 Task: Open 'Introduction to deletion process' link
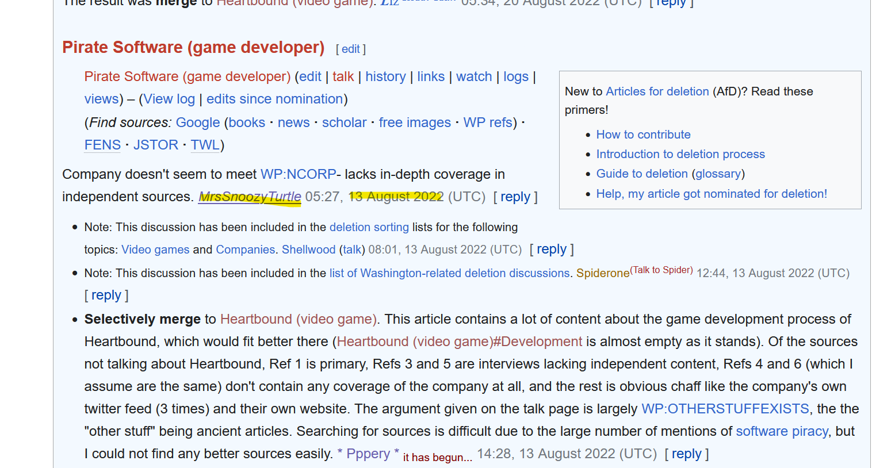pyautogui.click(x=680, y=154)
